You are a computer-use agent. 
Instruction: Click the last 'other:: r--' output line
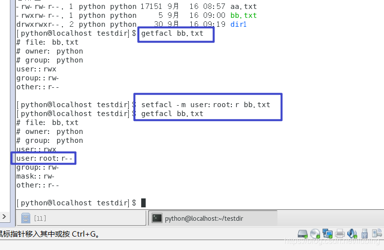click(38, 185)
